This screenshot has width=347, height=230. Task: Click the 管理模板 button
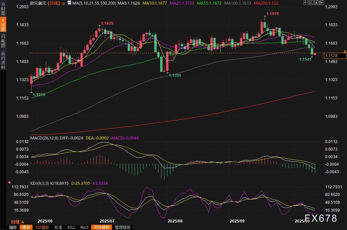122,227
